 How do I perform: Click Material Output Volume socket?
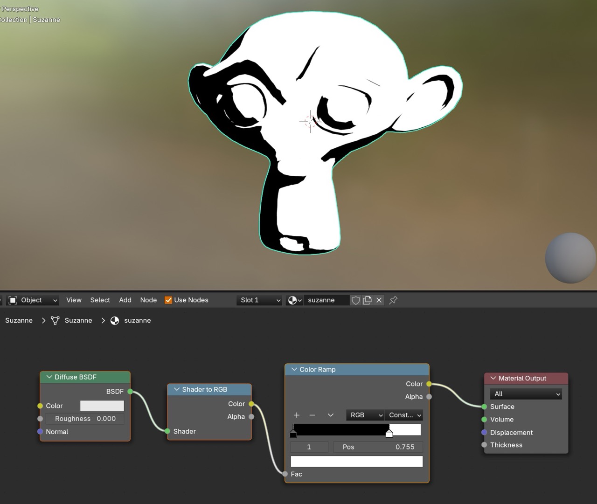484,420
